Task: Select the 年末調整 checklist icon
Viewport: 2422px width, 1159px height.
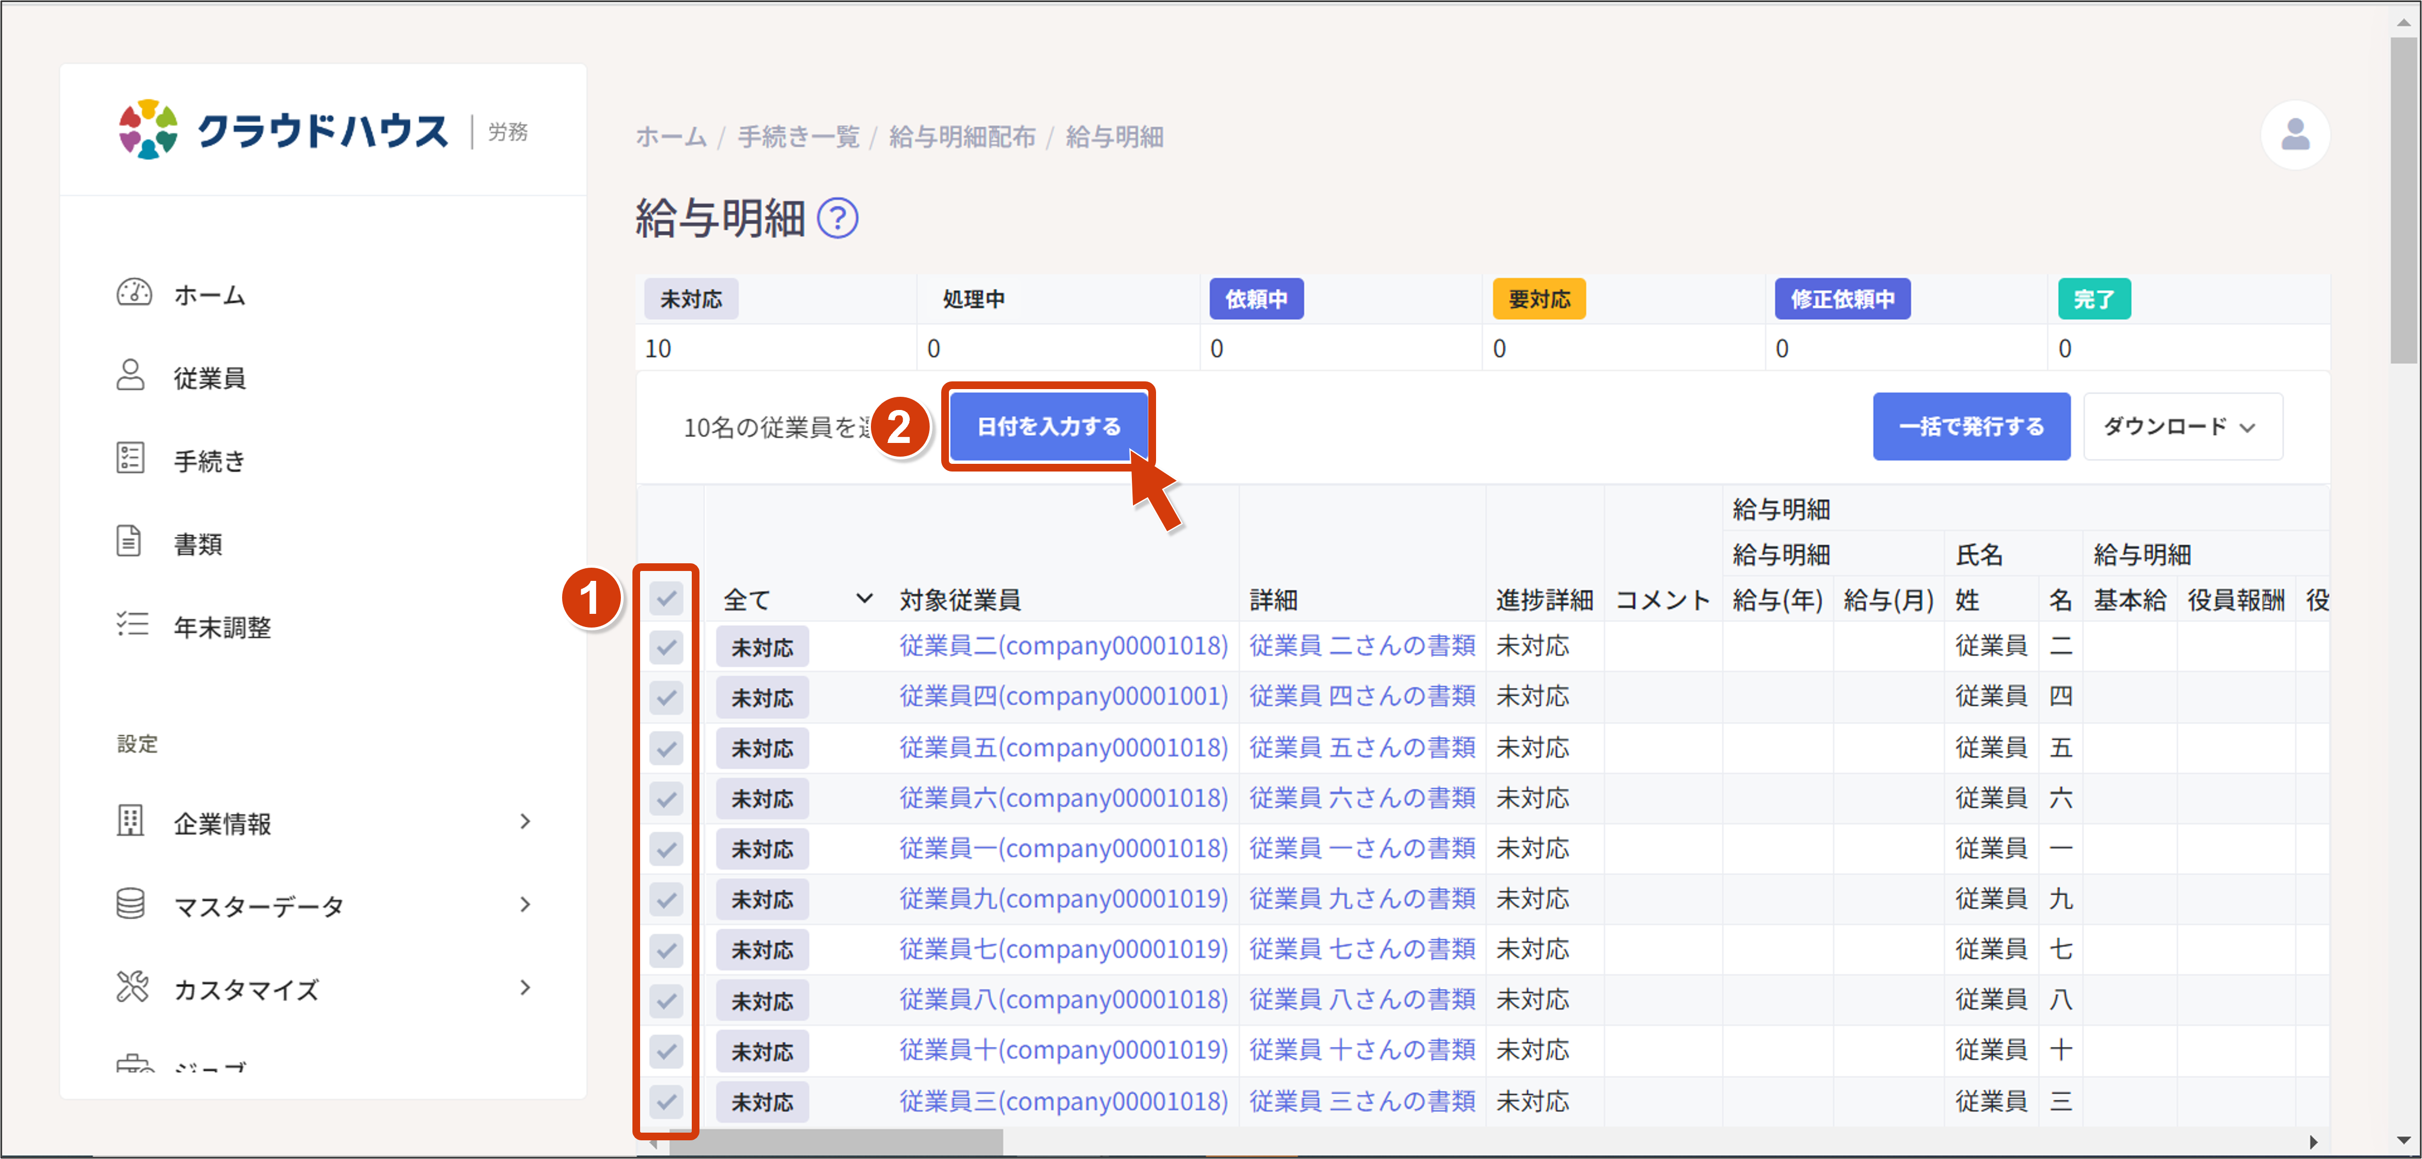Action: tap(132, 625)
